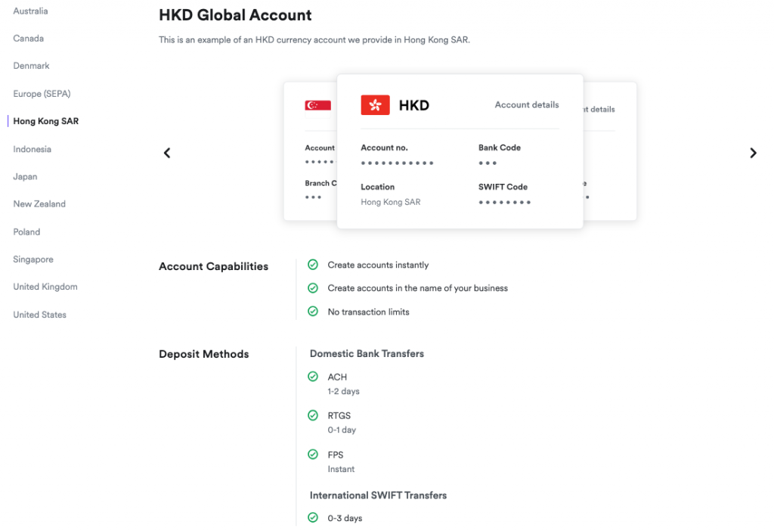Click the Domestic Bank Transfers subheading

pyautogui.click(x=367, y=354)
